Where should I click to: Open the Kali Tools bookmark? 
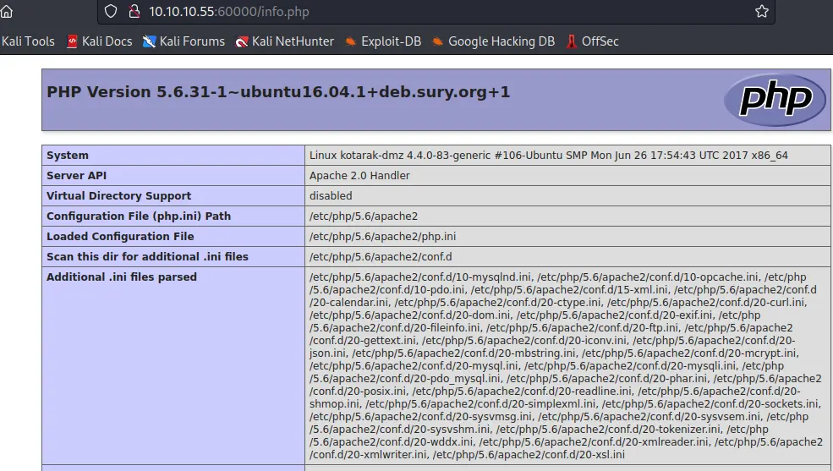tap(28, 41)
